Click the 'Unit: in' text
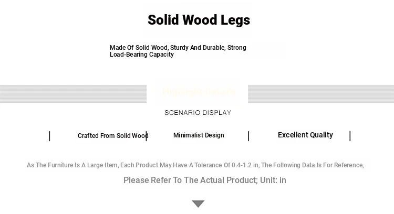The image size is (394, 214). pos(273,180)
